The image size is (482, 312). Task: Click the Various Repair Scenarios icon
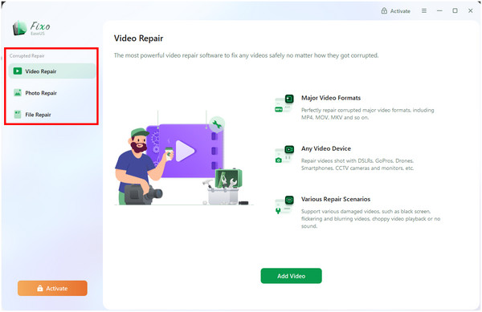pos(284,205)
